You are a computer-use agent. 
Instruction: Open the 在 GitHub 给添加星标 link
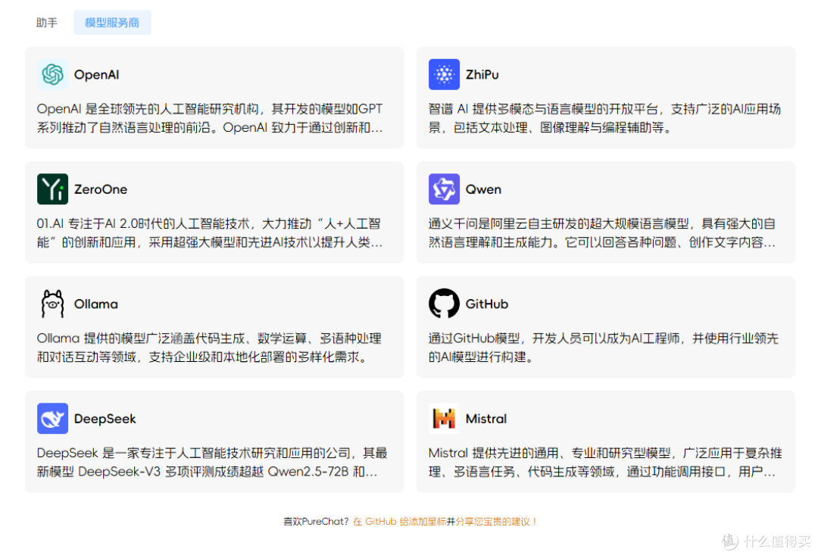[400, 522]
